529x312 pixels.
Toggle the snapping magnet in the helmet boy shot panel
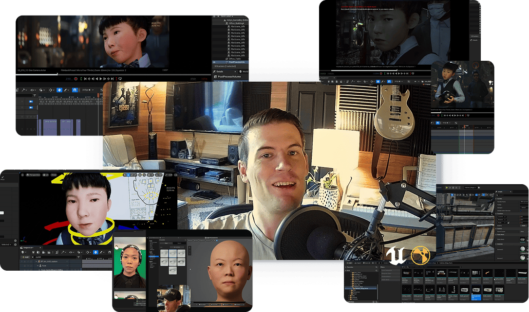438,123
